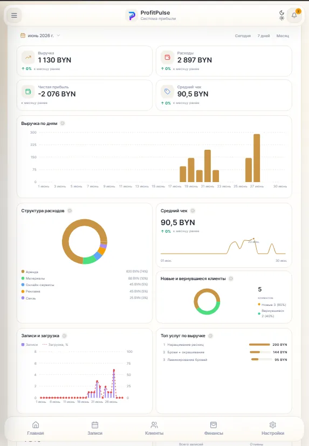Select the Сегодня period filter

[243, 36]
